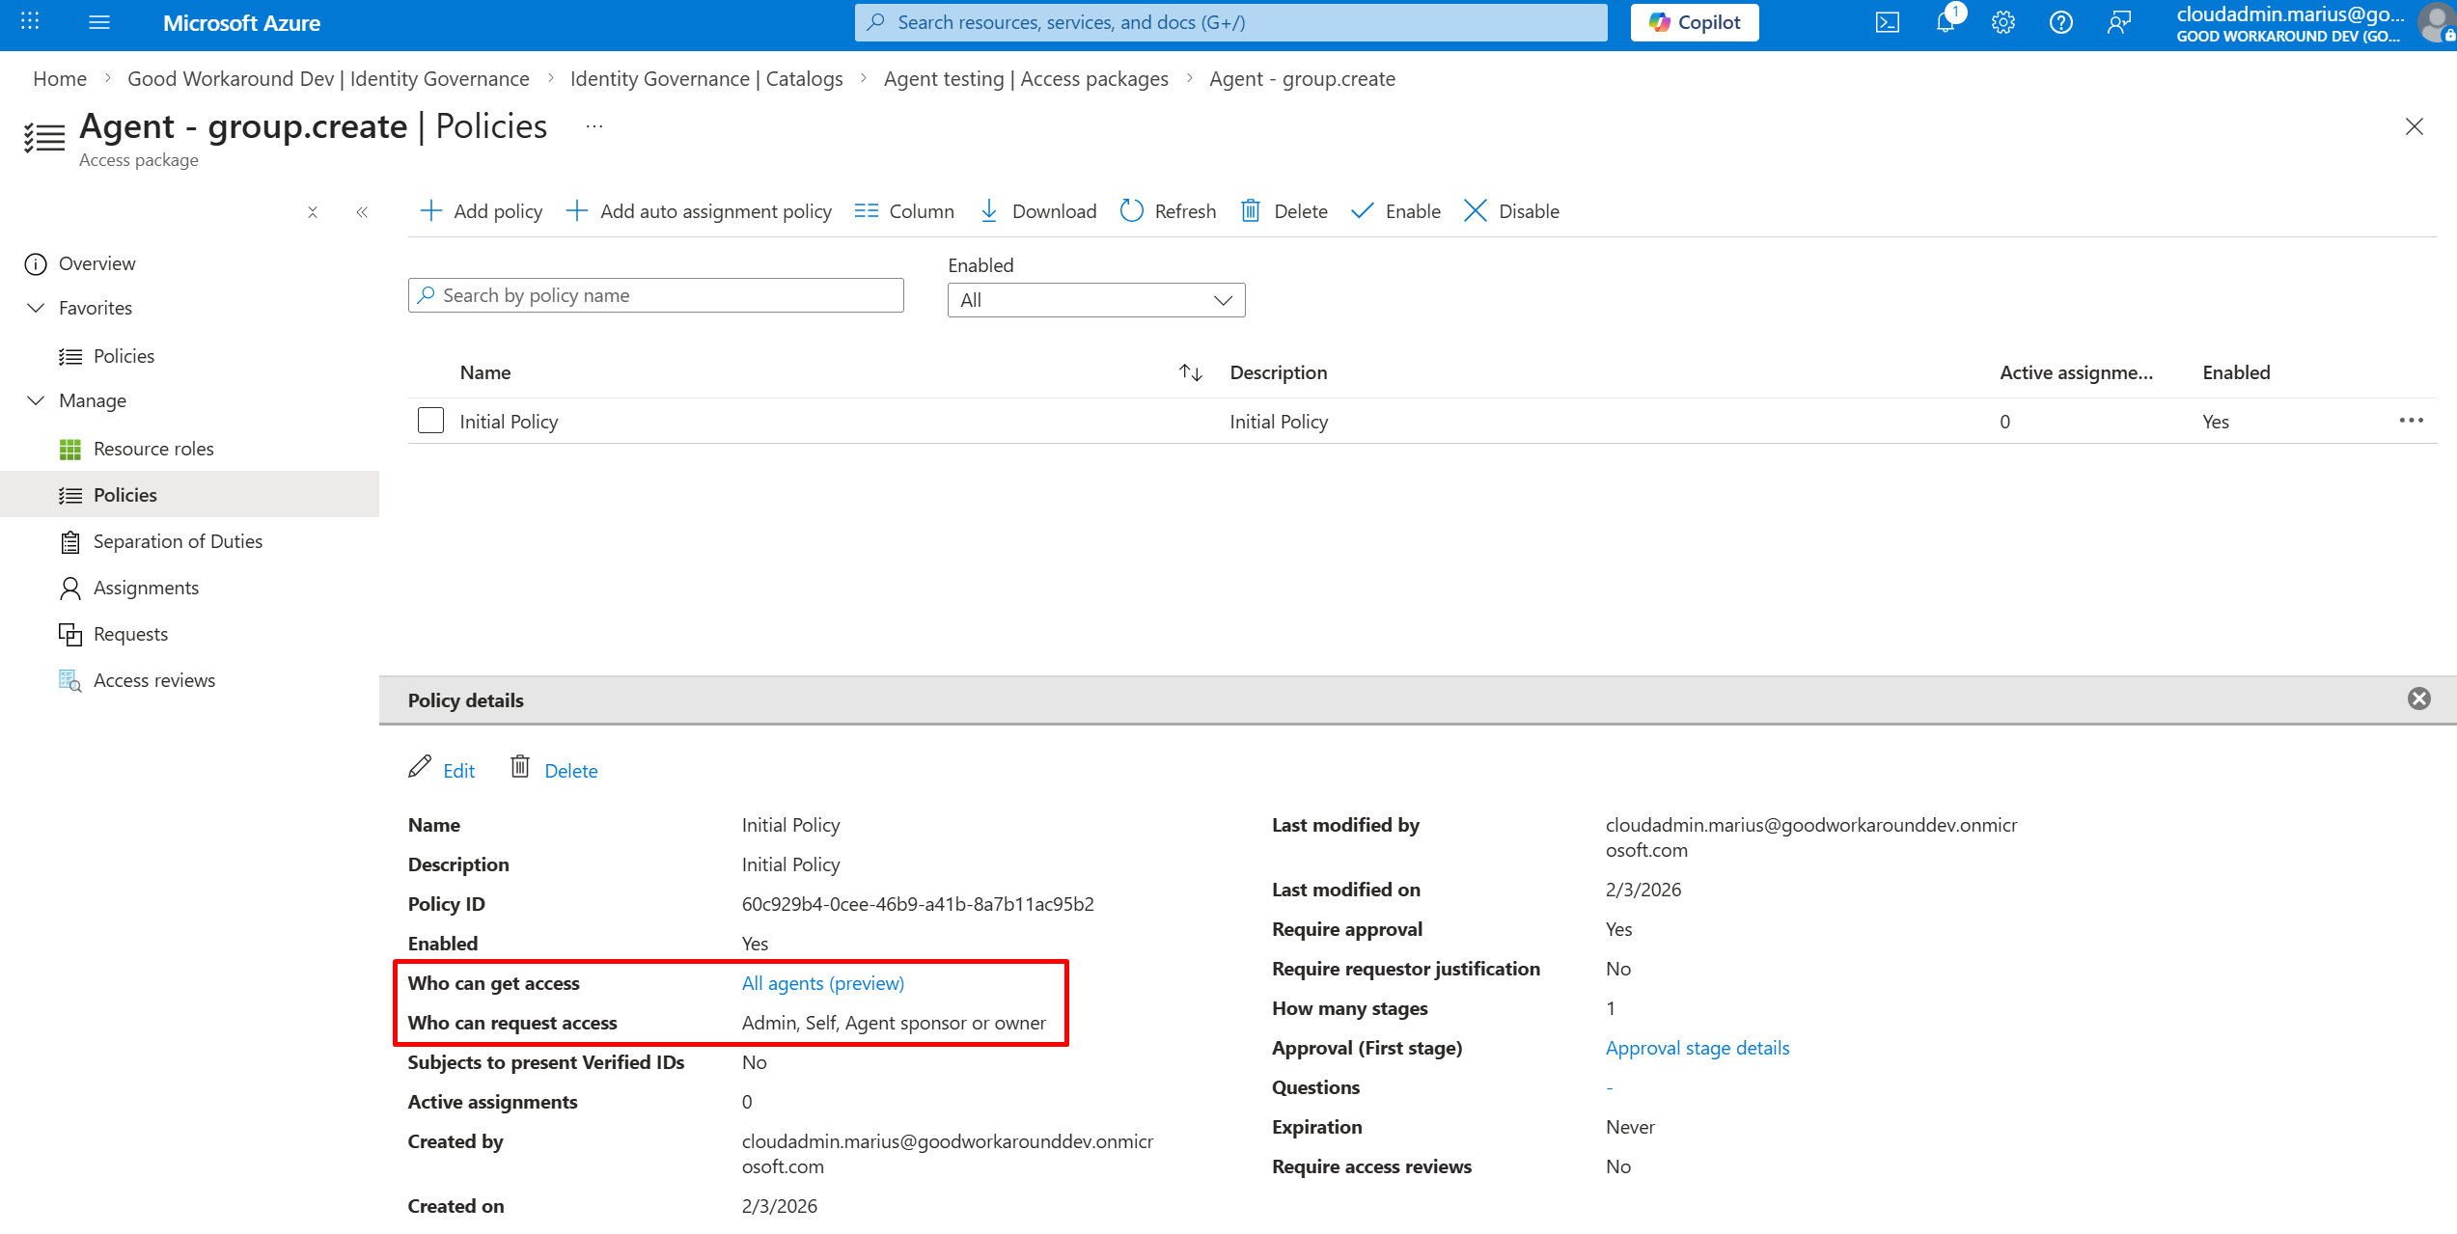Open Separation of Duties menu item

click(x=178, y=541)
